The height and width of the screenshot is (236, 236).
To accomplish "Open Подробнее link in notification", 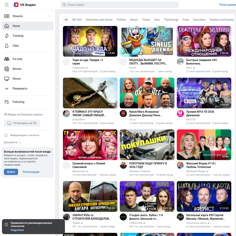I will (x=17, y=230).
